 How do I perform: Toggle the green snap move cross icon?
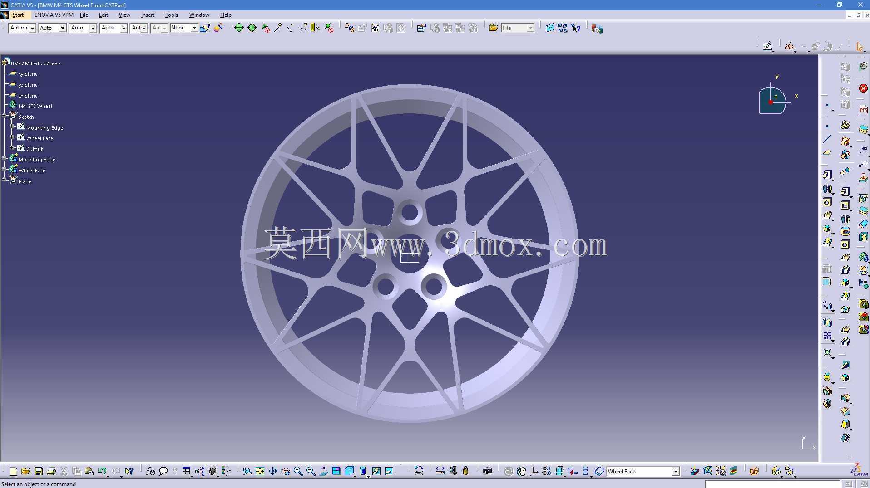click(x=239, y=28)
